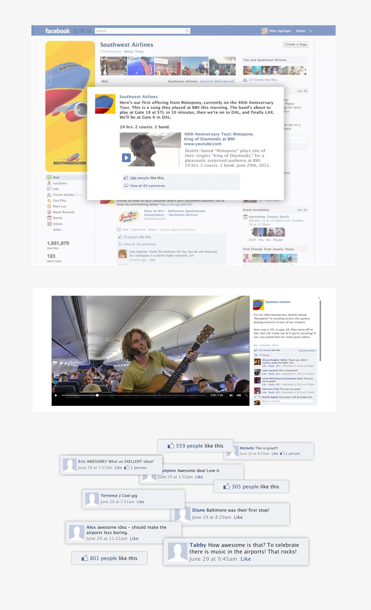Click 37 shares in video panel
Screen dimensions: 371x610
point(264,355)
